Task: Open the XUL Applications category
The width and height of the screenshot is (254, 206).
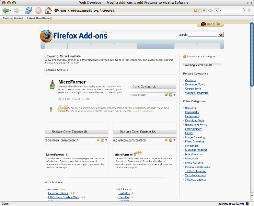Action: pos(195,180)
